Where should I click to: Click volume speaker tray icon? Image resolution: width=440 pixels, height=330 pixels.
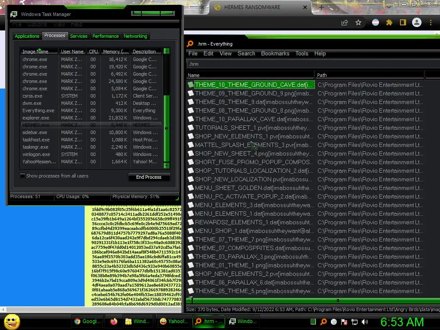point(364,322)
